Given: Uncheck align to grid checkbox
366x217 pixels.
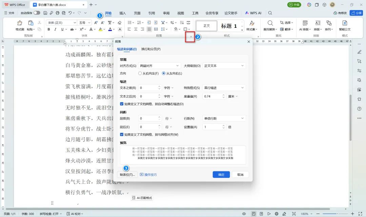Looking at the screenshot, I should point(122,134).
